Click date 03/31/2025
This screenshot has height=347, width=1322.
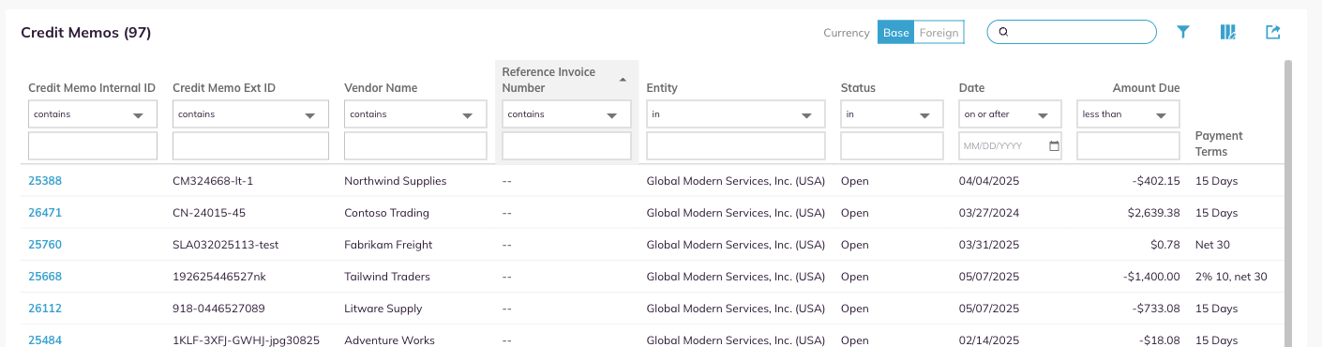click(989, 245)
